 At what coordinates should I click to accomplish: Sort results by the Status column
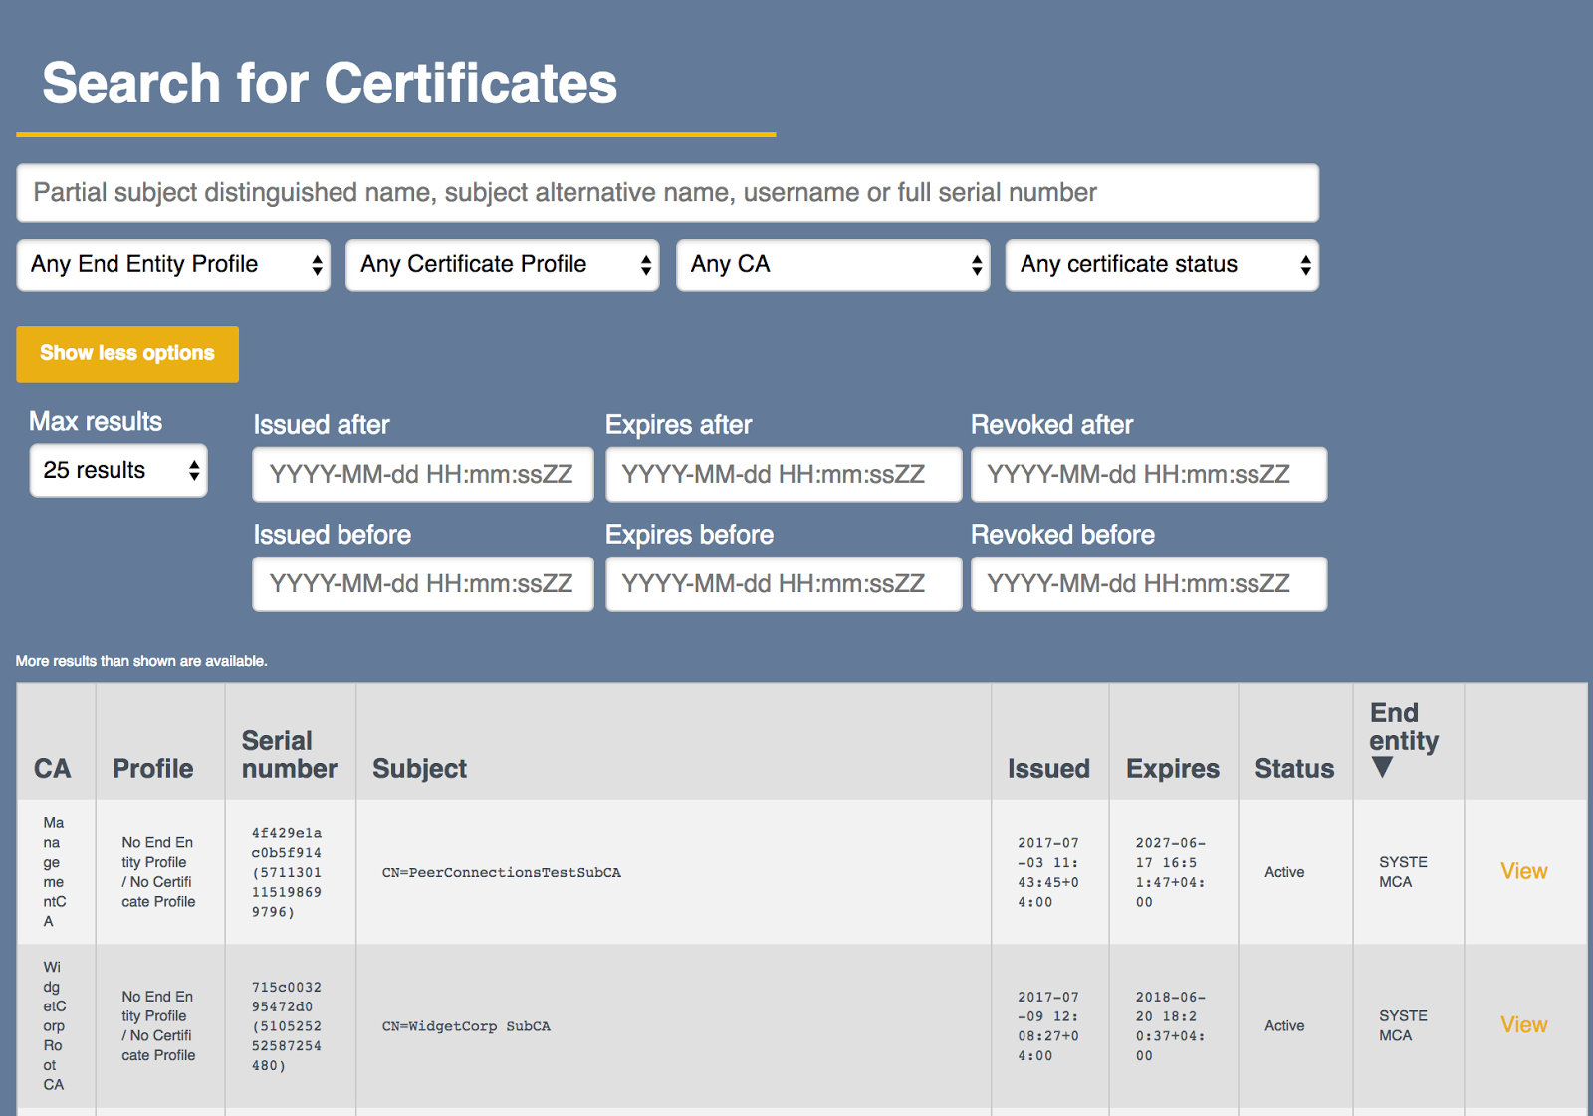1293,768
